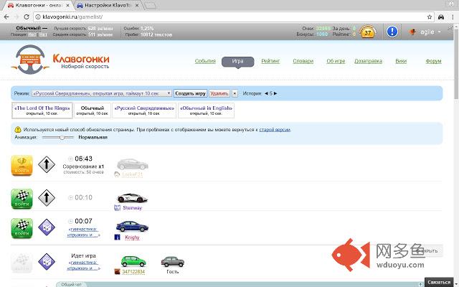Click mode arrow sign in Steinway row
The height and width of the screenshot is (287, 459).
click(47, 198)
